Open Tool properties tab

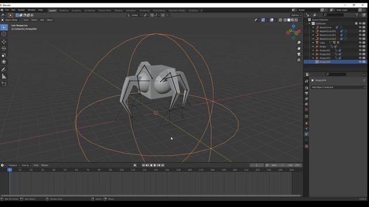[306, 81]
